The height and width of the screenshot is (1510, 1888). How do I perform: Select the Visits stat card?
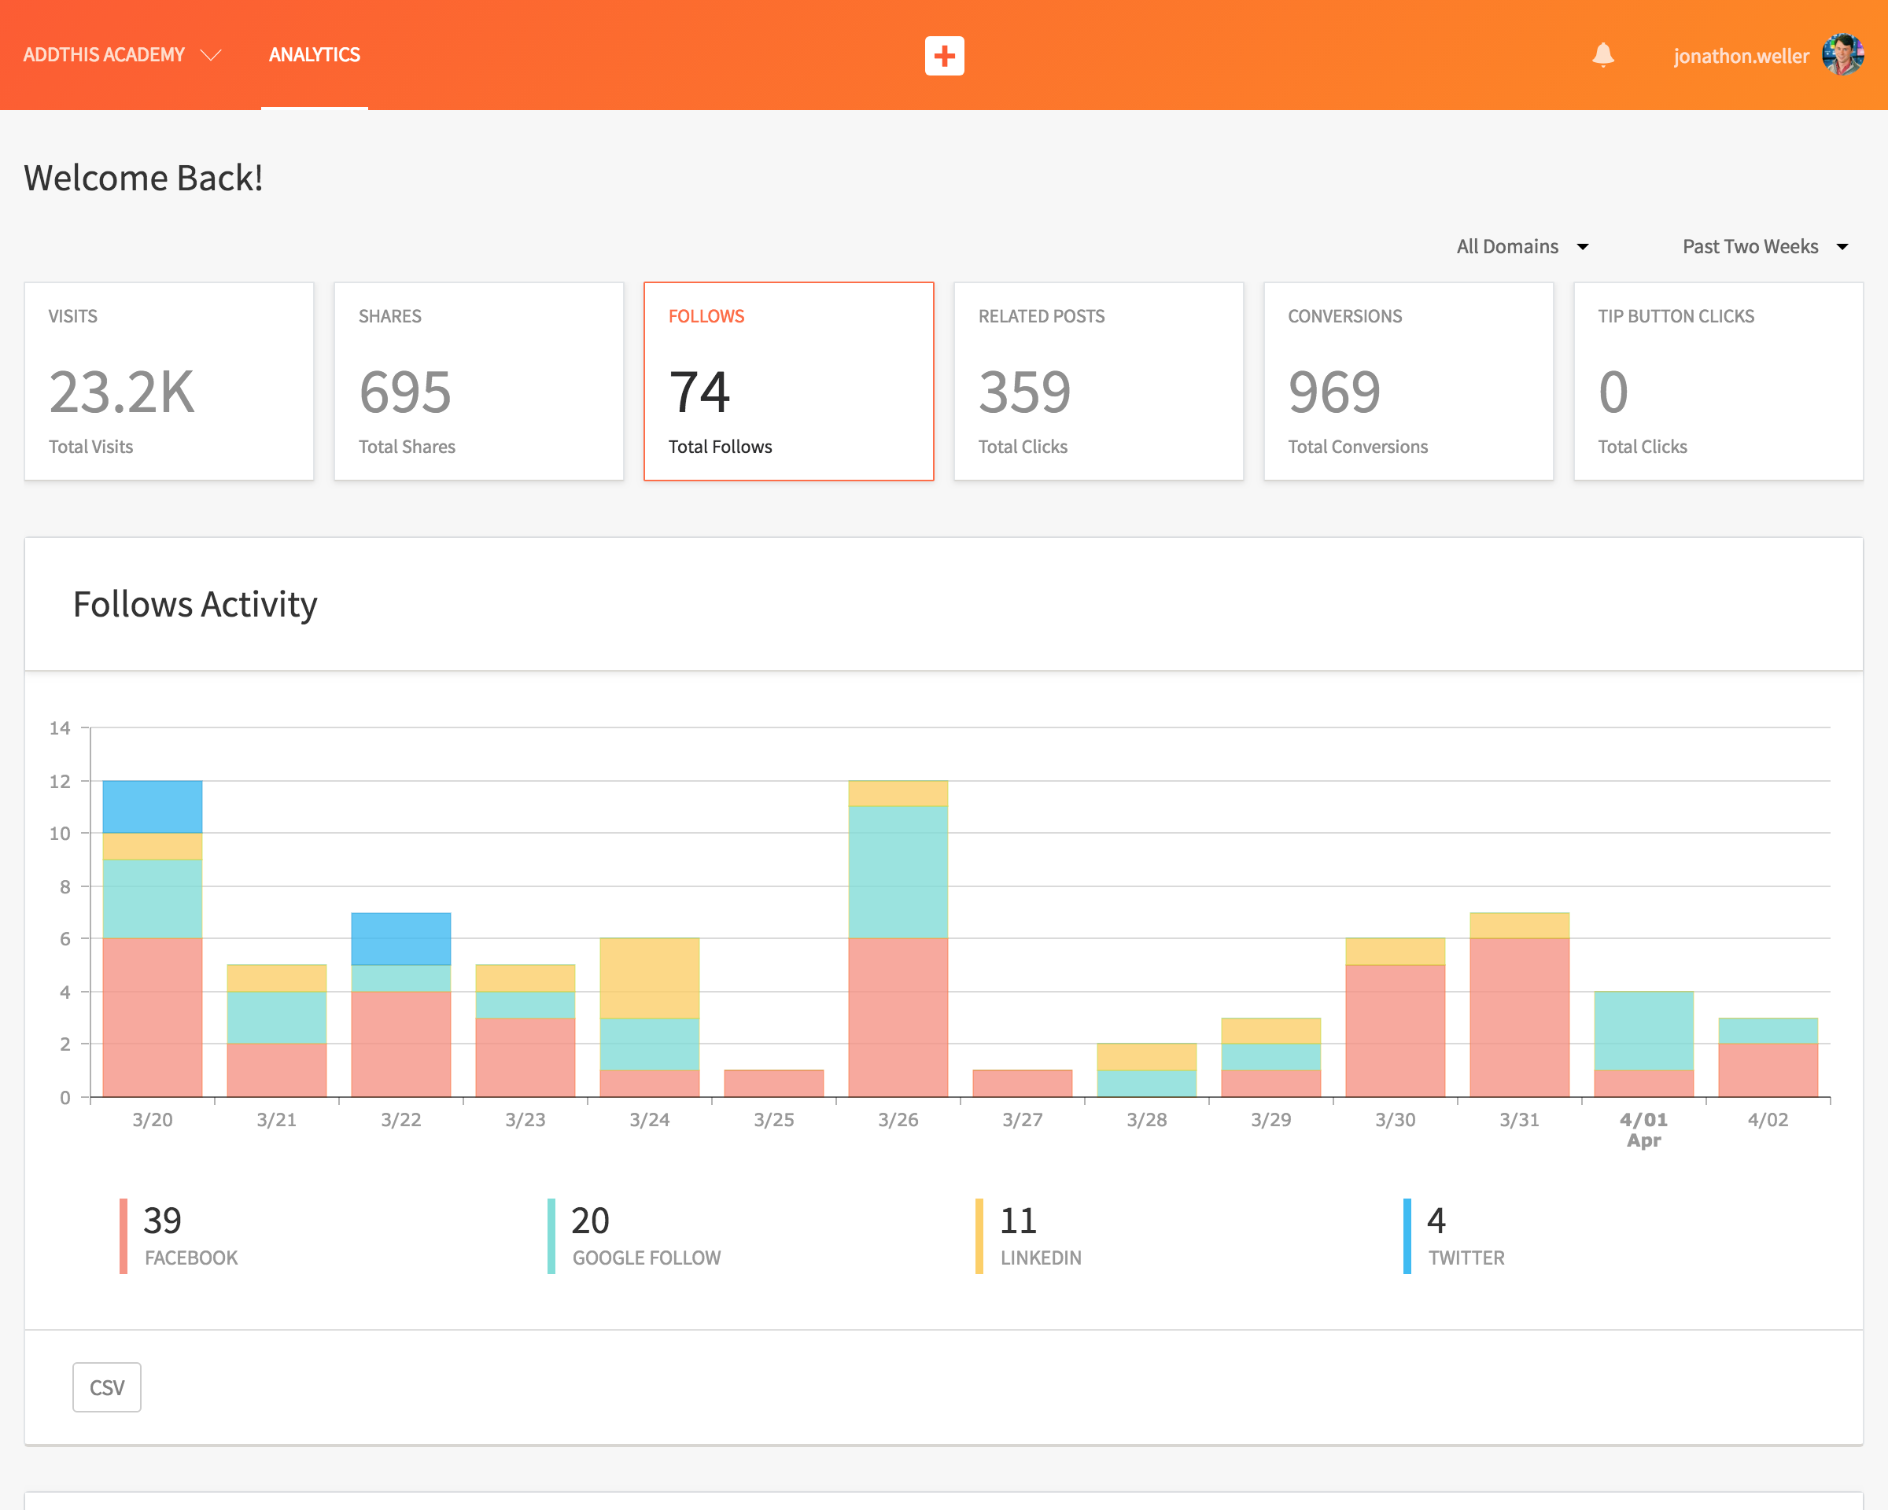click(x=169, y=381)
